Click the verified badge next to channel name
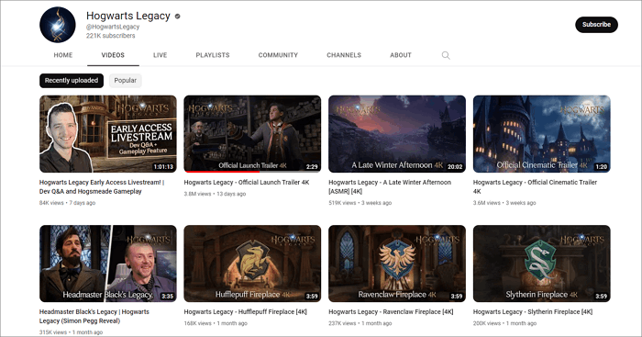 [177, 17]
